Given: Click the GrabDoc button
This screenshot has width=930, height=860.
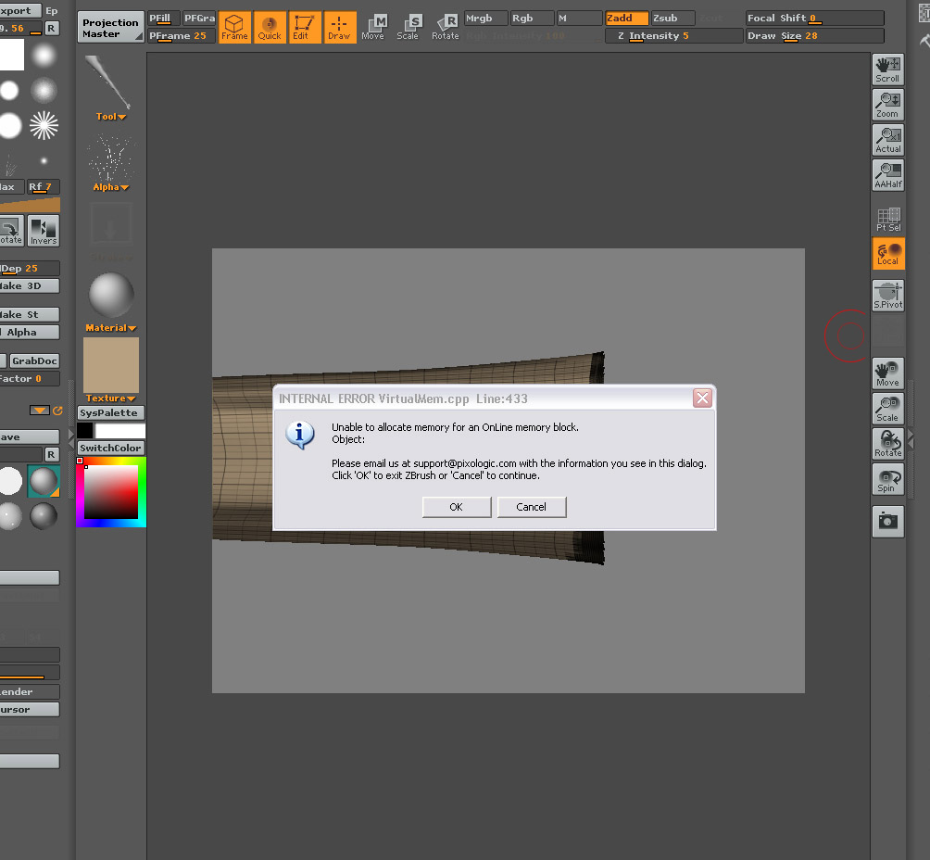Looking at the screenshot, I should pyautogui.click(x=34, y=360).
